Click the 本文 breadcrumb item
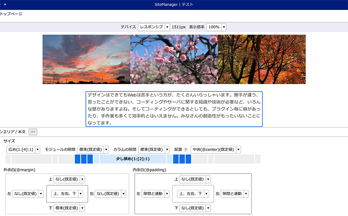The width and height of the screenshot is (348, 216). point(22,132)
